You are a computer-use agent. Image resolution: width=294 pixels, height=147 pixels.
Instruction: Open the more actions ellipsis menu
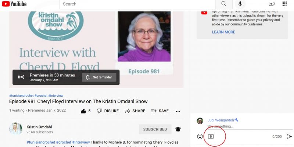pos(178,111)
